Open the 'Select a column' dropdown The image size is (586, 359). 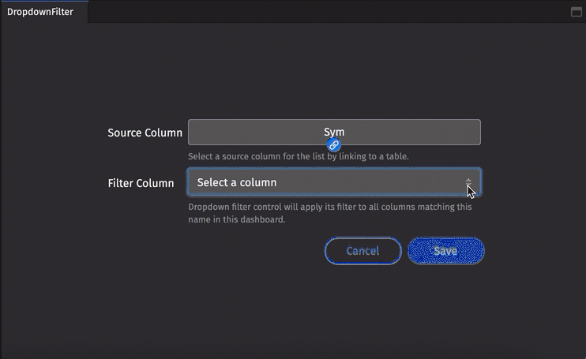(x=333, y=182)
